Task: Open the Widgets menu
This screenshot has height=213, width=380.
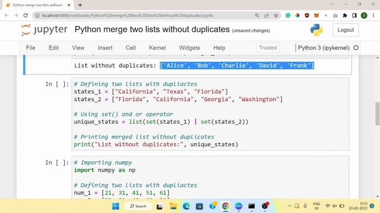Action: click(189, 48)
